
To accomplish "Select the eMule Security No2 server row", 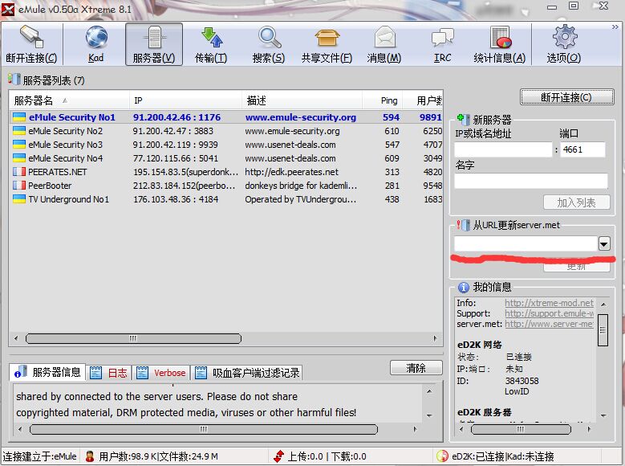I will pos(226,131).
